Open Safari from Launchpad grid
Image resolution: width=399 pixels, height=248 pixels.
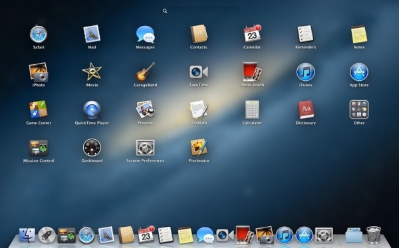[39, 34]
